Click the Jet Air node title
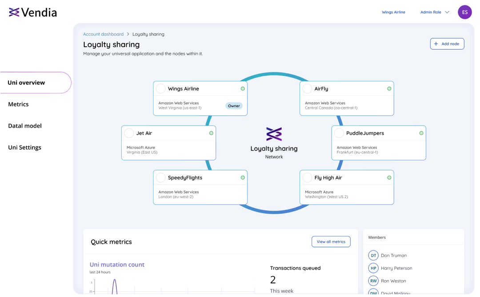 point(144,133)
